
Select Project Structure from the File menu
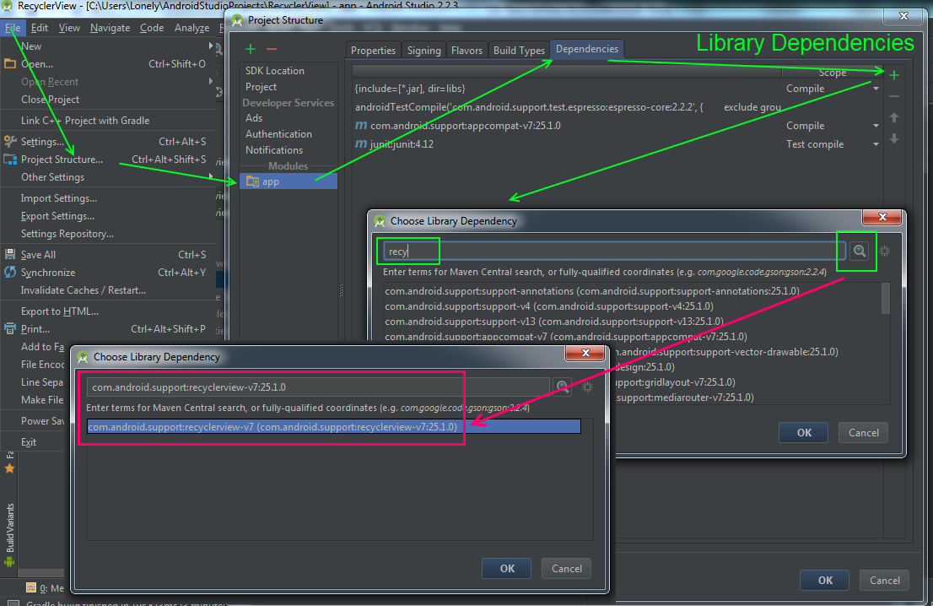62,159
